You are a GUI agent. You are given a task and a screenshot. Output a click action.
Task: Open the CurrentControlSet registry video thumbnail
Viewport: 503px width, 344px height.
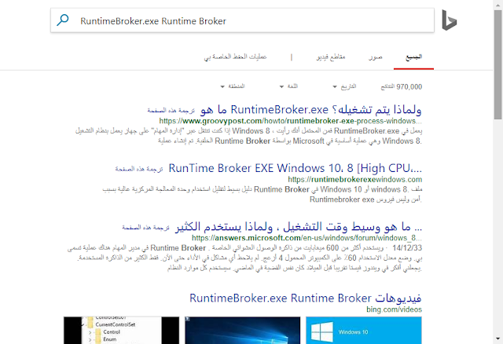pyautogui.click(x=121, y=330)
